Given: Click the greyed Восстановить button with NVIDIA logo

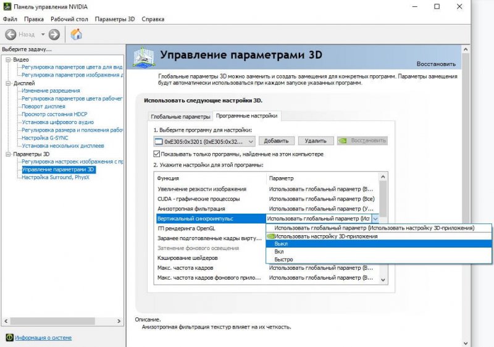Looking at the screenshot, I should pyautogui.click(x=362, y=140).
